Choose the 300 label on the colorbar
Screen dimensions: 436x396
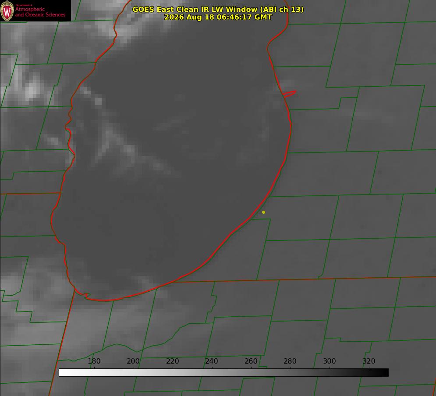[330, 361]
